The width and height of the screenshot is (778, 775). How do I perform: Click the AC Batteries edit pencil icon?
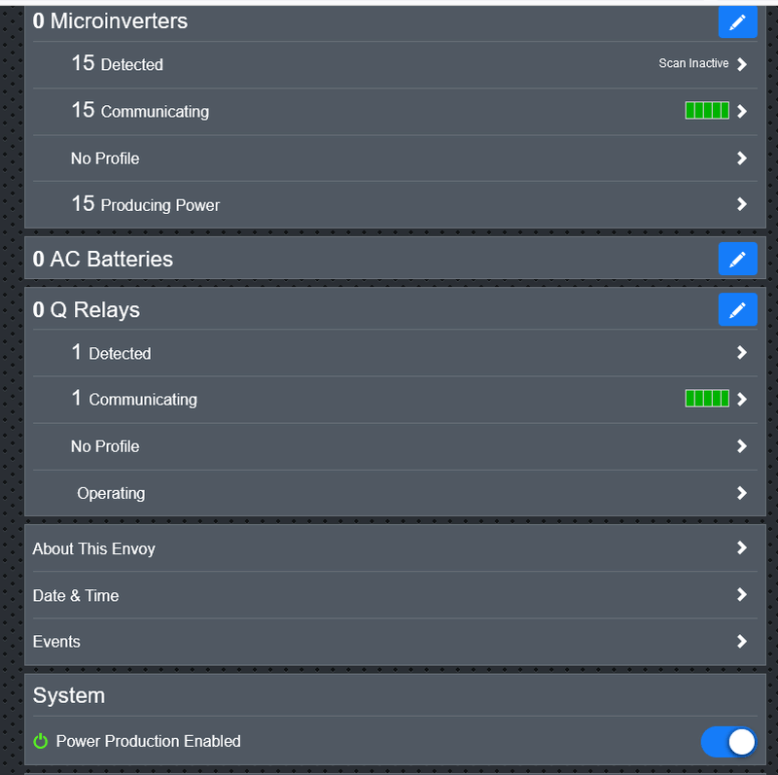(737, 259)
